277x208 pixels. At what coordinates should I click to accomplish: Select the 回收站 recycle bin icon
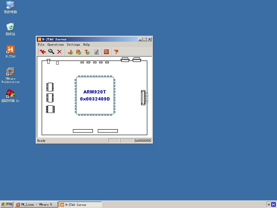click(11, 29)
